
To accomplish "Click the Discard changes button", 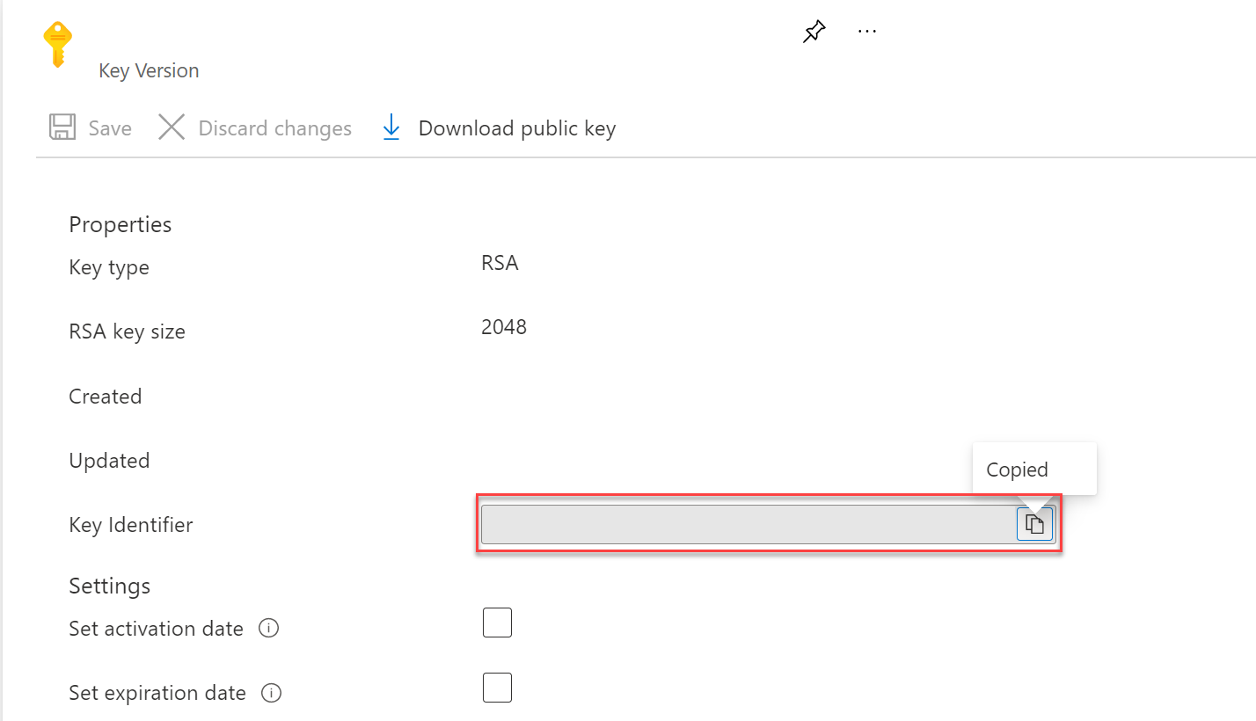I will [274, 127].
